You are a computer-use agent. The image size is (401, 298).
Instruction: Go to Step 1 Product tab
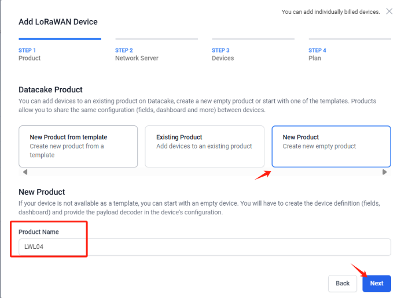pyautogui.click(x=30, y=54)
